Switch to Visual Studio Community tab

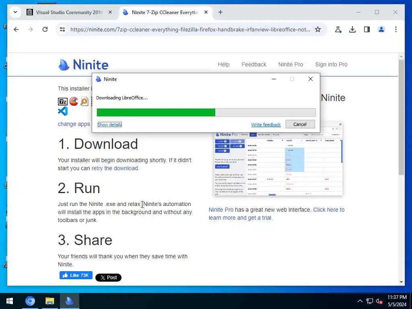(x=69, y=12)
